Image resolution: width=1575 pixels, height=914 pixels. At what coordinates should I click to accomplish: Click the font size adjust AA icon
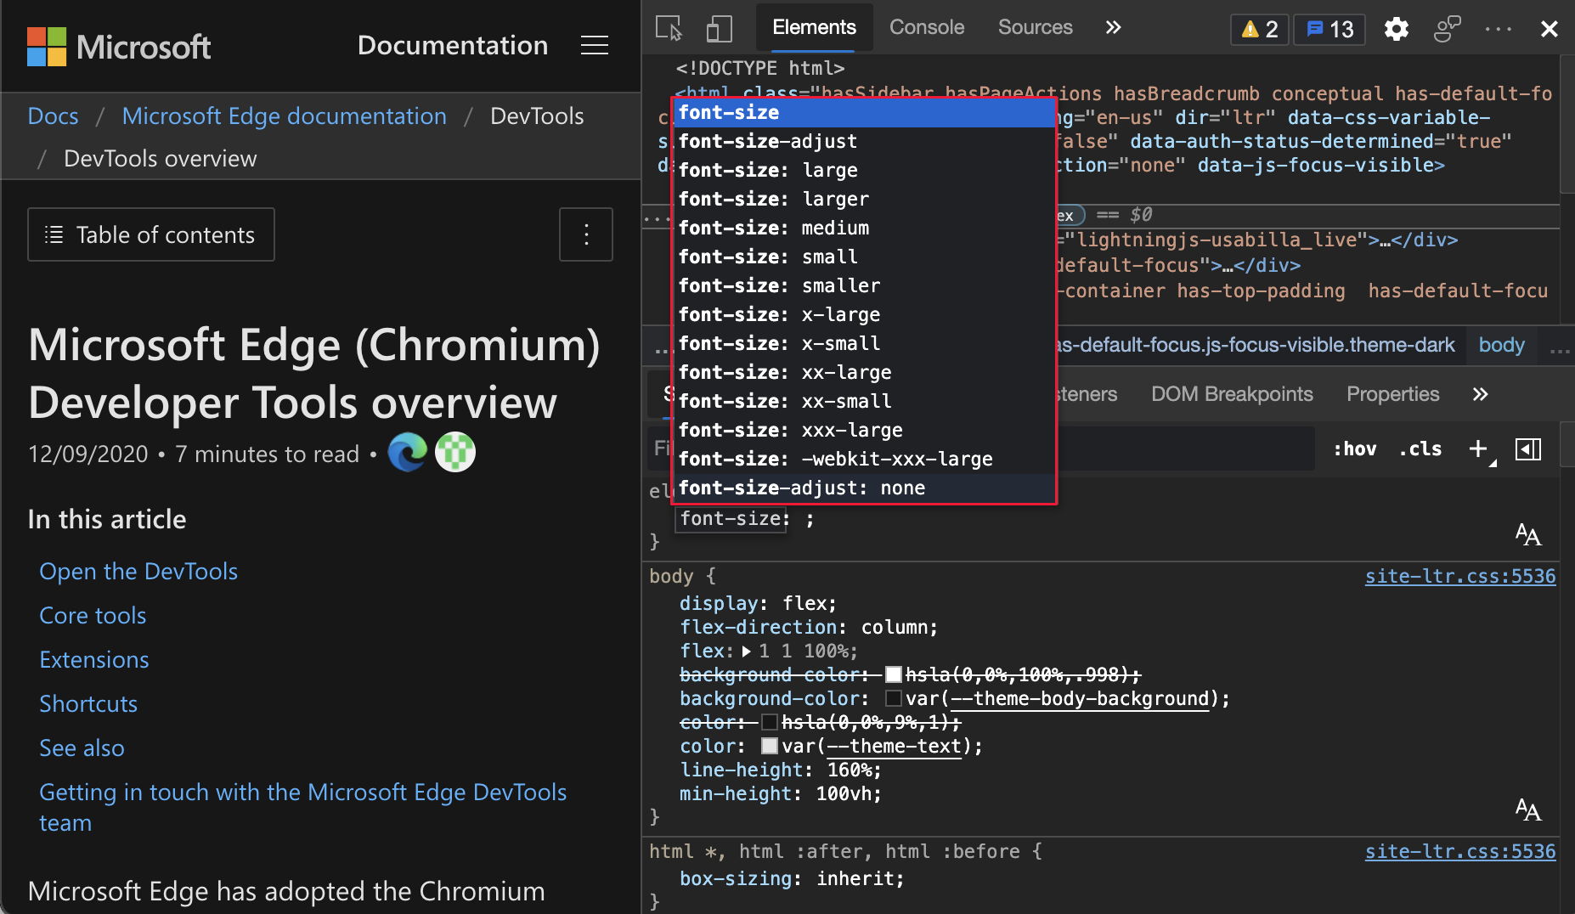[1527, 533]
